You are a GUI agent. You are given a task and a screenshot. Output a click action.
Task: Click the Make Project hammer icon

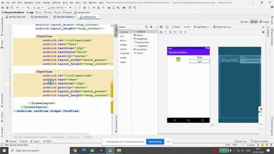28,8
